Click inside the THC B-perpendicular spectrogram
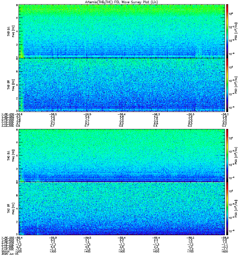 coord(122,155)
